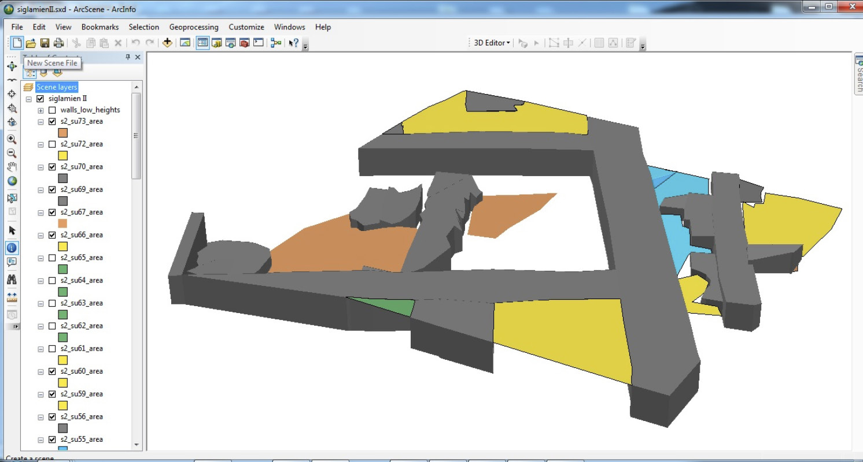Collapse the s2_su73_area legend
The height and width of the screenshot is (462, 863).
click(40, 122)
